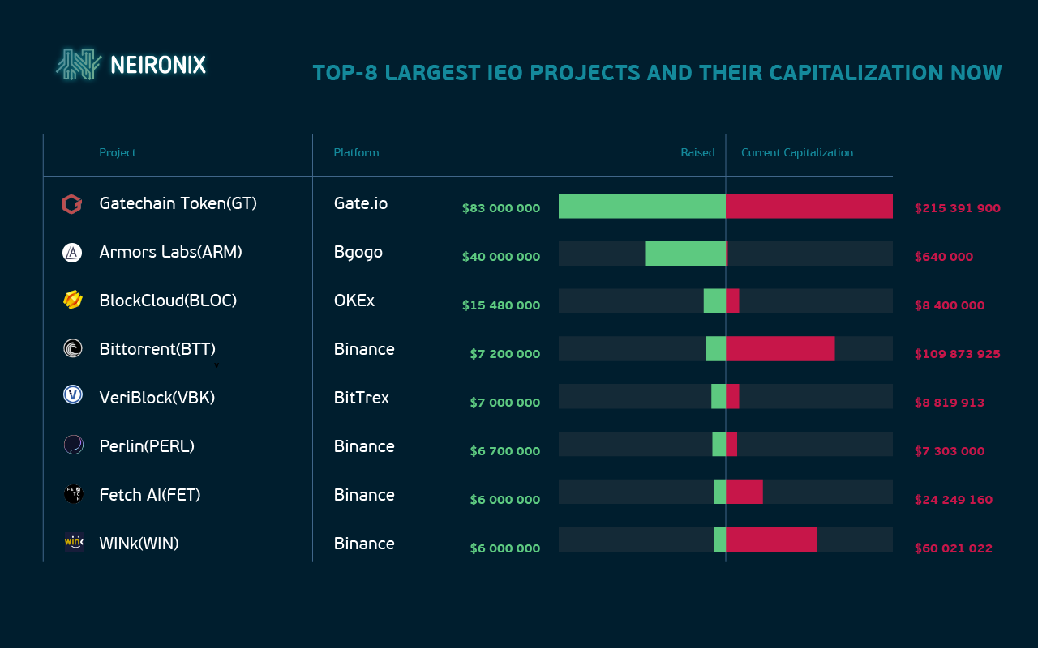Viewport: 1038px width, 648px height.
Task: Click the WINk project icon
Action: click(74, 542)
